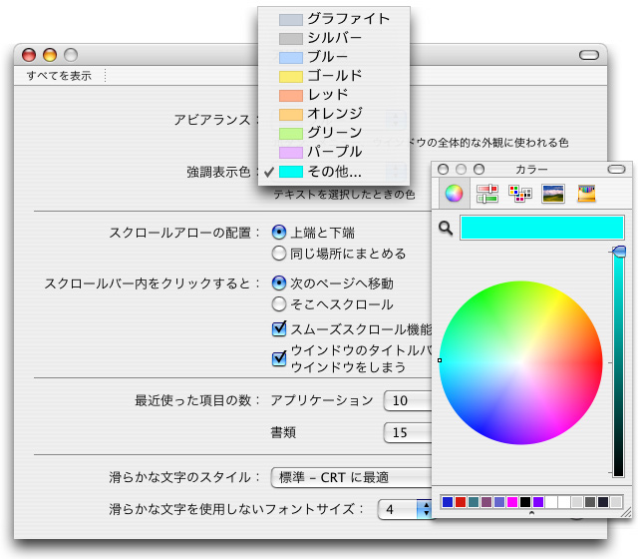Select the dark navy saved swatch
Screen dimensions: 643x559
[x=603, y=502]
